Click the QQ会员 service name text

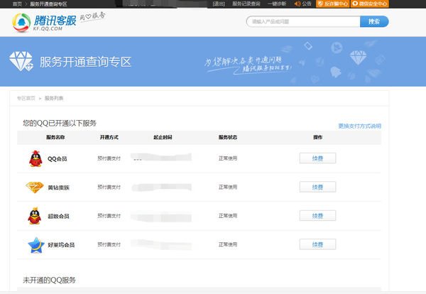[58, 158]
